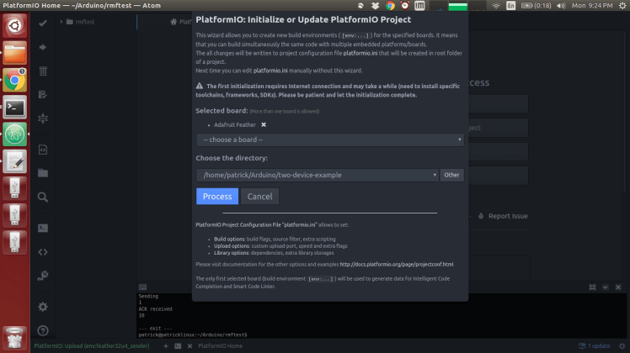This screenshot has height=353, width=630.
Task: Open Google Chrome from the Ubuntu launcher
Action: coord(14,80)
